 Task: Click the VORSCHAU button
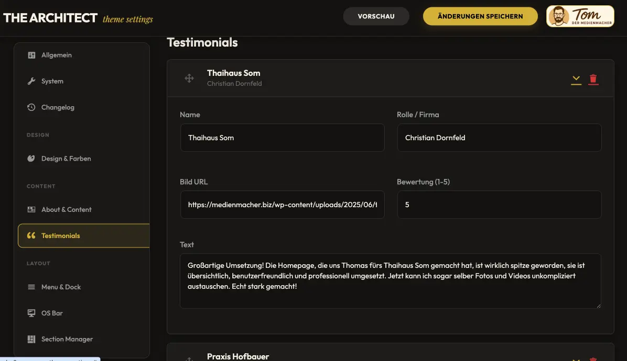click(376, 16)
